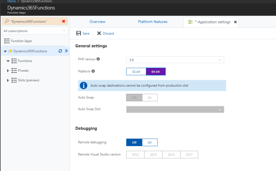Switch to the Overview tab
This screenshot has width=276, height=171.
coord(97,22)
